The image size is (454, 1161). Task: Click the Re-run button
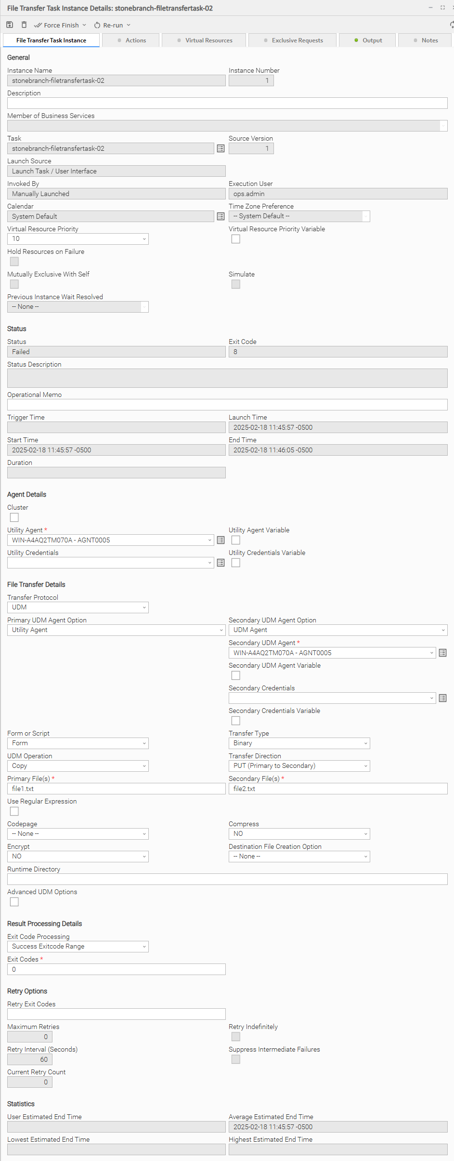(x=112, y=25)
